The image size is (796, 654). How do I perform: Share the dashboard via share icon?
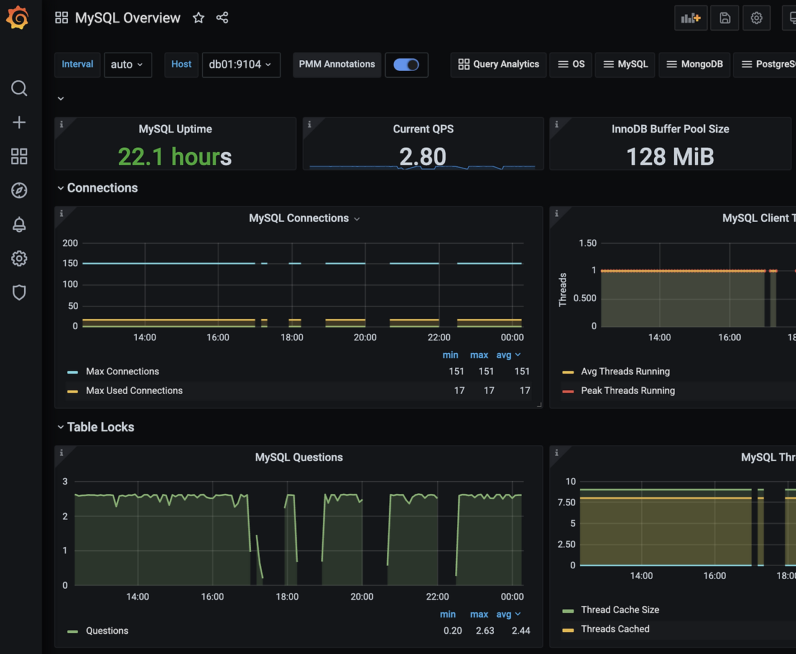point(222,18)
